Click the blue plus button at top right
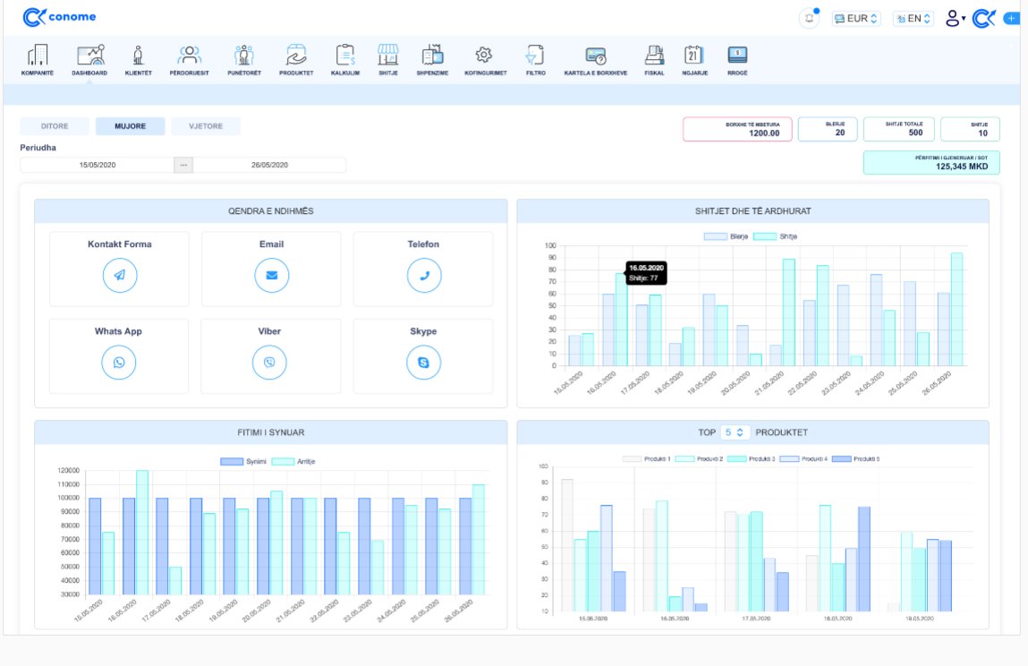Screen dimensions: 1028x666 pos(1012,18)
